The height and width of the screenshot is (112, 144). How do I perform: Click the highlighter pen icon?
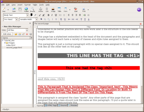click(x=35, y=15)
